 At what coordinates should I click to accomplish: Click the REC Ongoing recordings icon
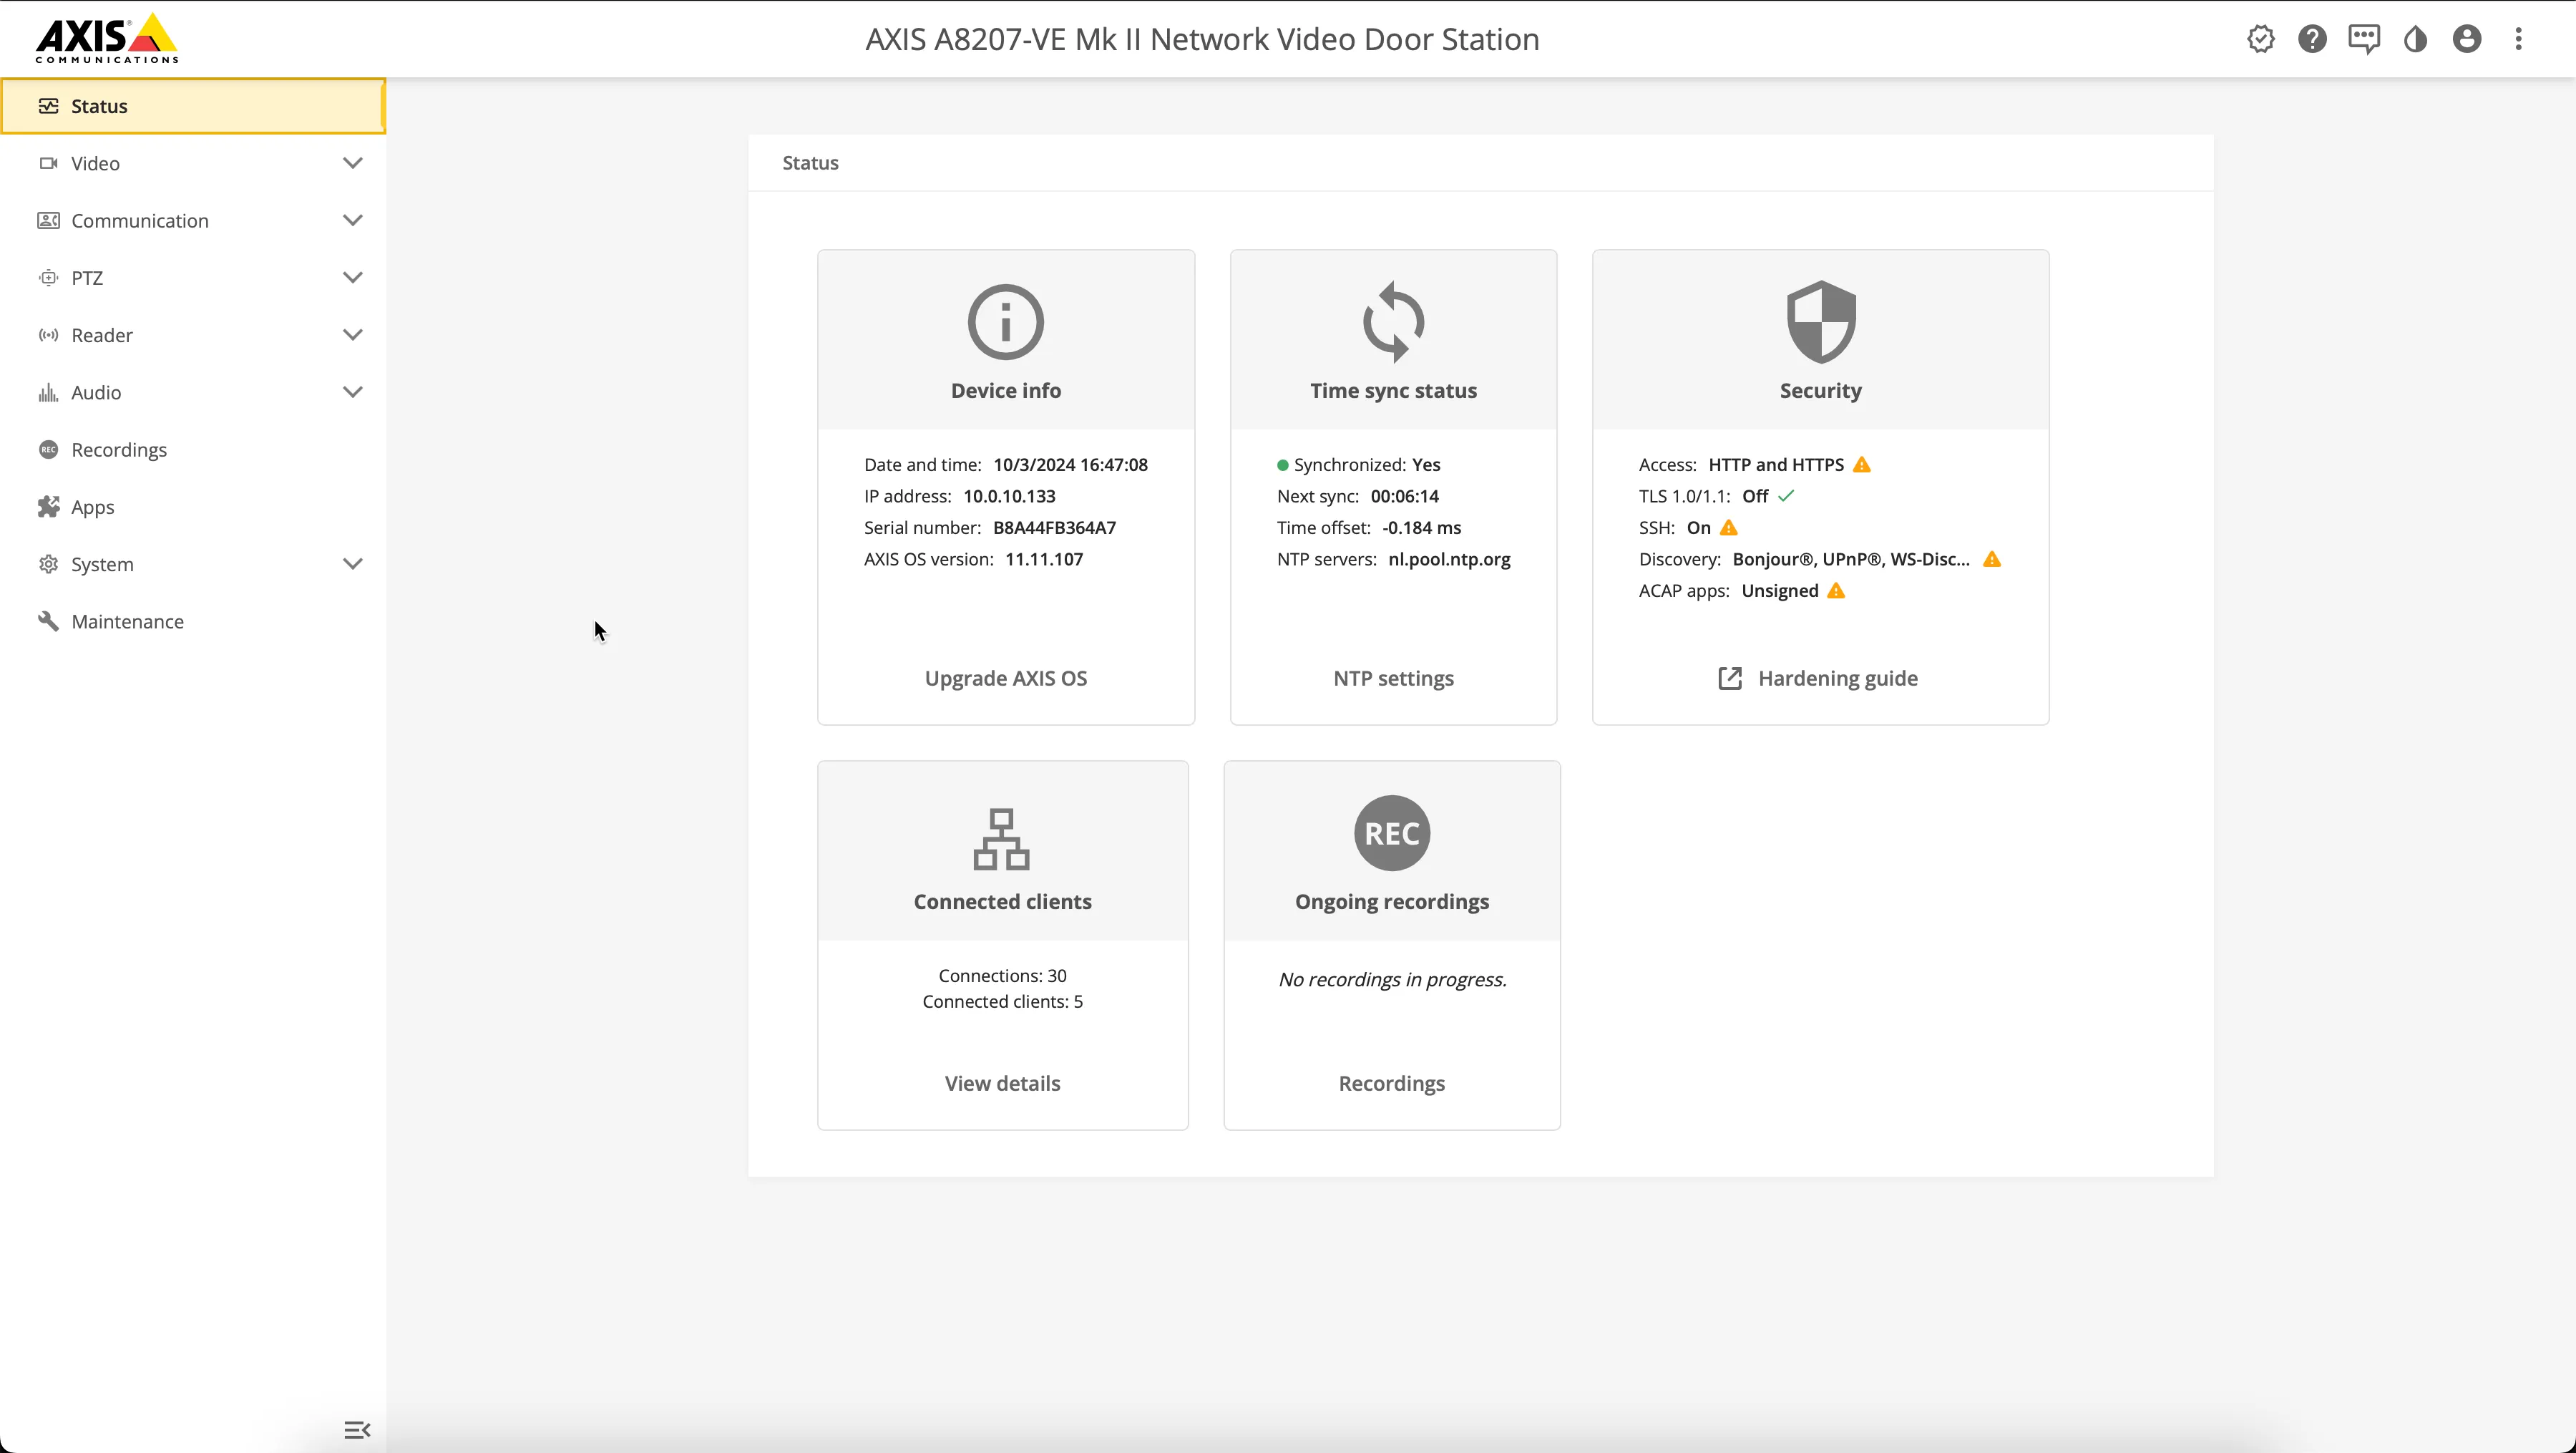click(1392, 833)
